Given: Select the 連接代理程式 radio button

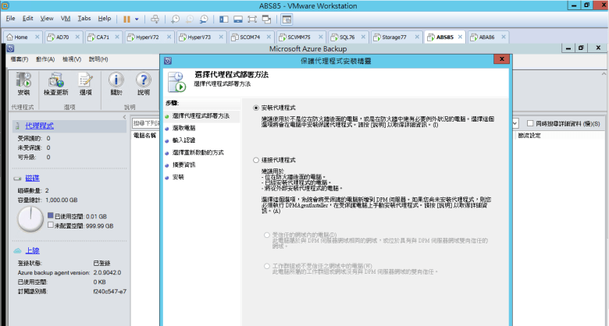Looking at the screenshot, I should click(x=256, y=160).
